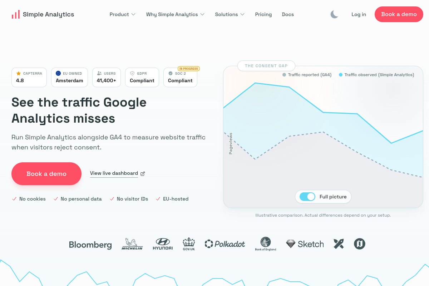Viewport: 429px width, 286px height.
Task: Click the In Progress SOC 2 tag
Action: pos(189,69)
